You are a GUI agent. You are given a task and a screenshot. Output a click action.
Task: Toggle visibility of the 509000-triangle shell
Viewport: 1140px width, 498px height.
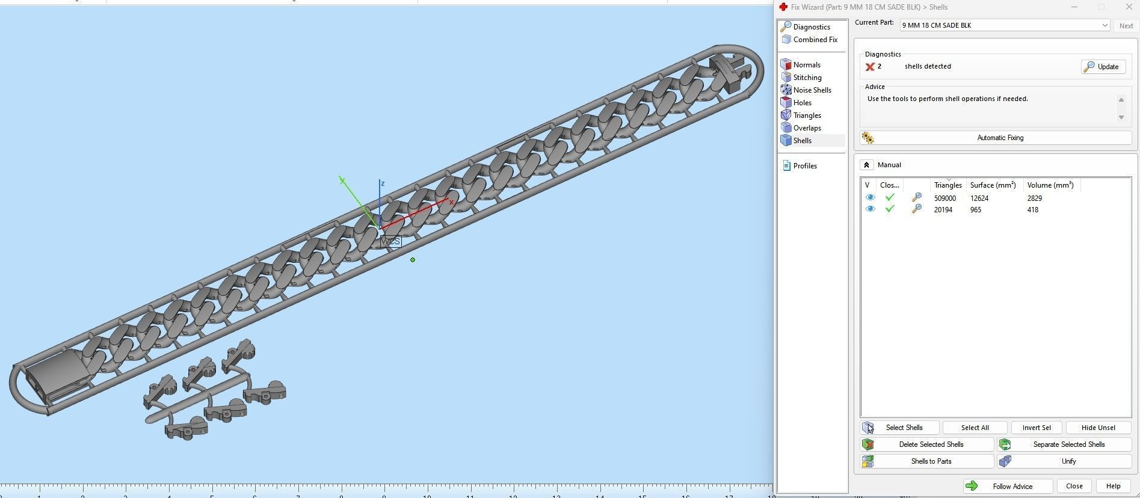[870, 198]
